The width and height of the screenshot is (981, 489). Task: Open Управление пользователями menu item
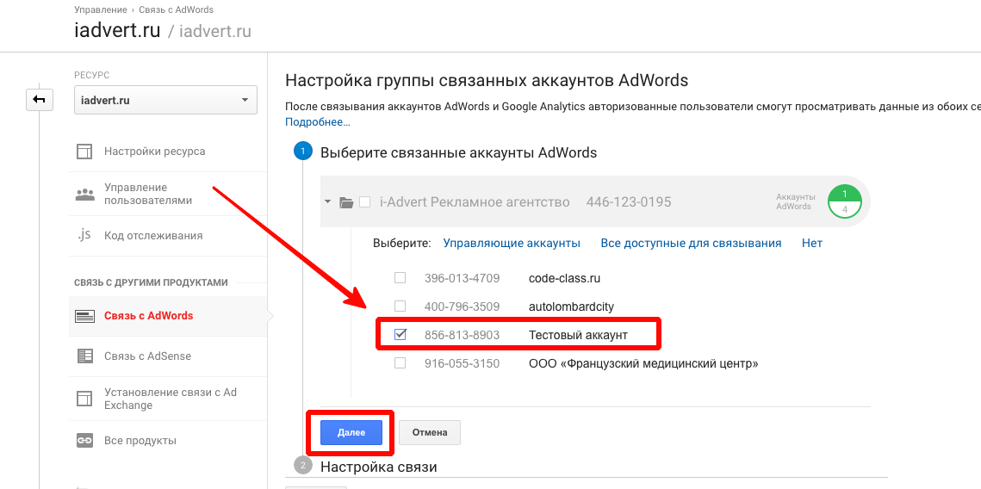[148, 194]
